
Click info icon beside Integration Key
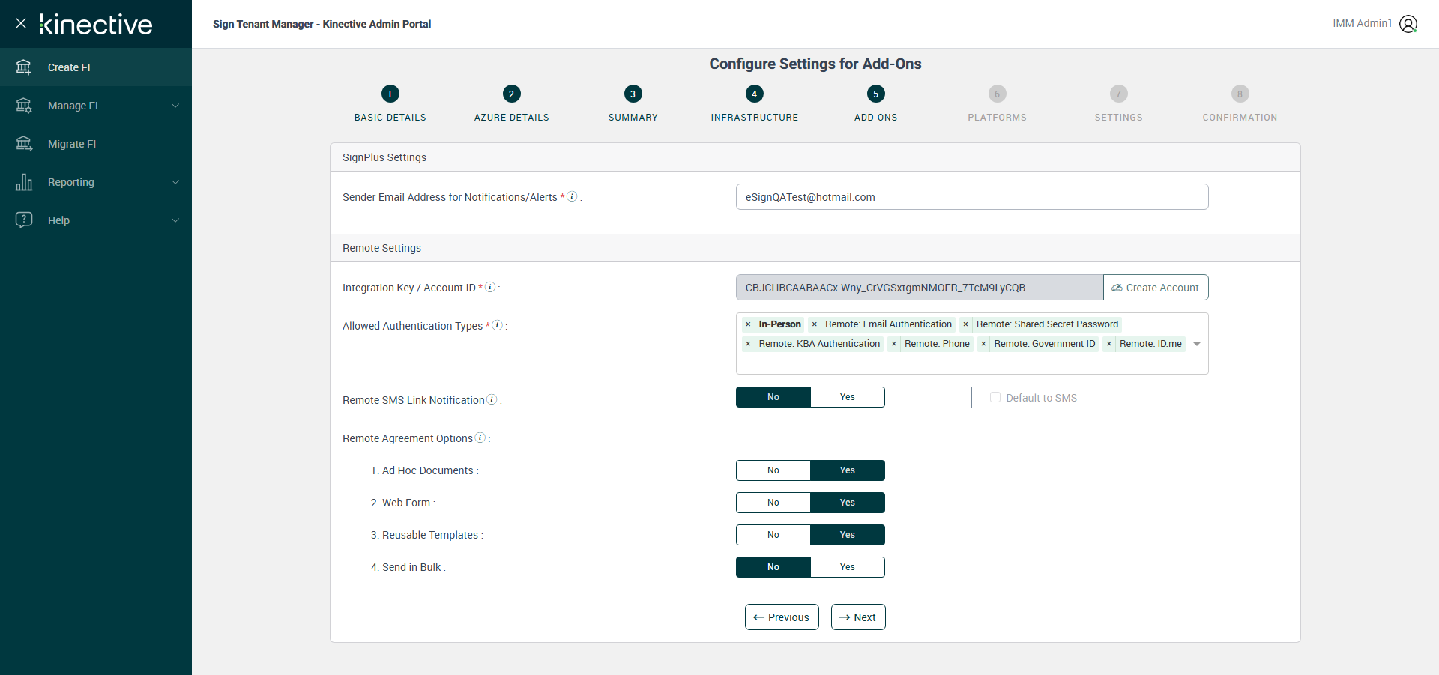click(490, 287)
